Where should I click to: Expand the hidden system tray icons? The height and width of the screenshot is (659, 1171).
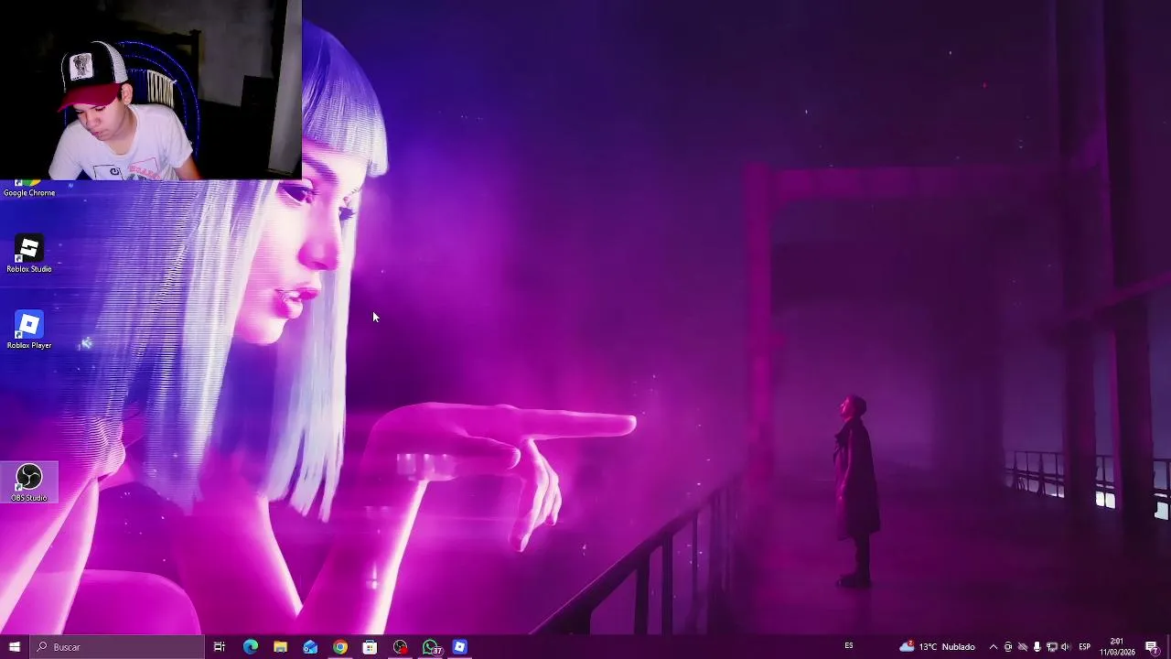[994, 647]
